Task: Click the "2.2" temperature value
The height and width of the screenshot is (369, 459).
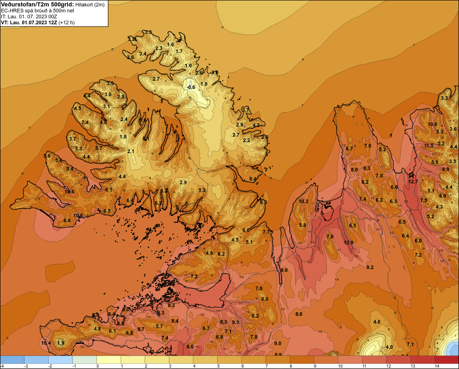Action: (247, 140)
